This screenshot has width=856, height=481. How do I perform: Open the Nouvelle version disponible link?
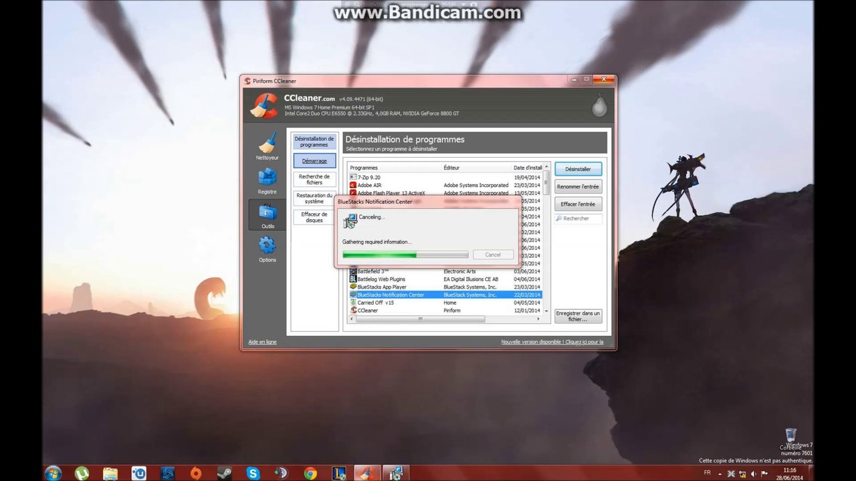(552, 342)
